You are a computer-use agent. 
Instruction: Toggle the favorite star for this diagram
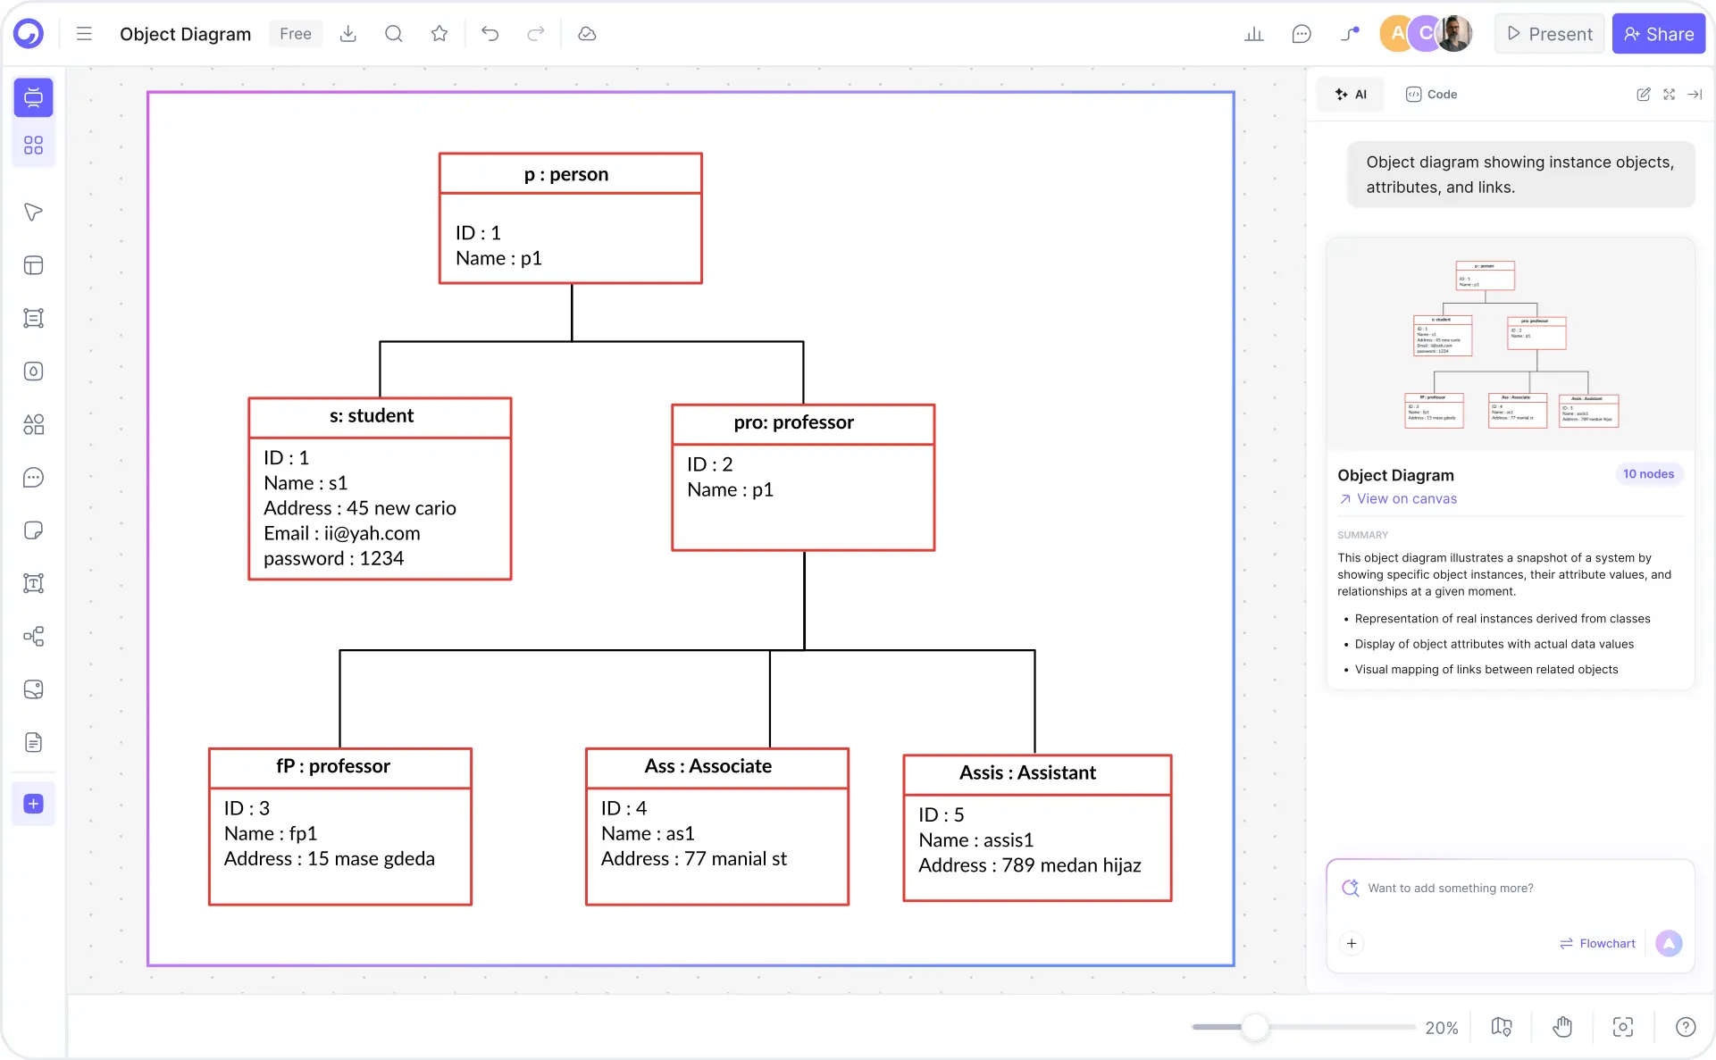click(x=439, y=33)
